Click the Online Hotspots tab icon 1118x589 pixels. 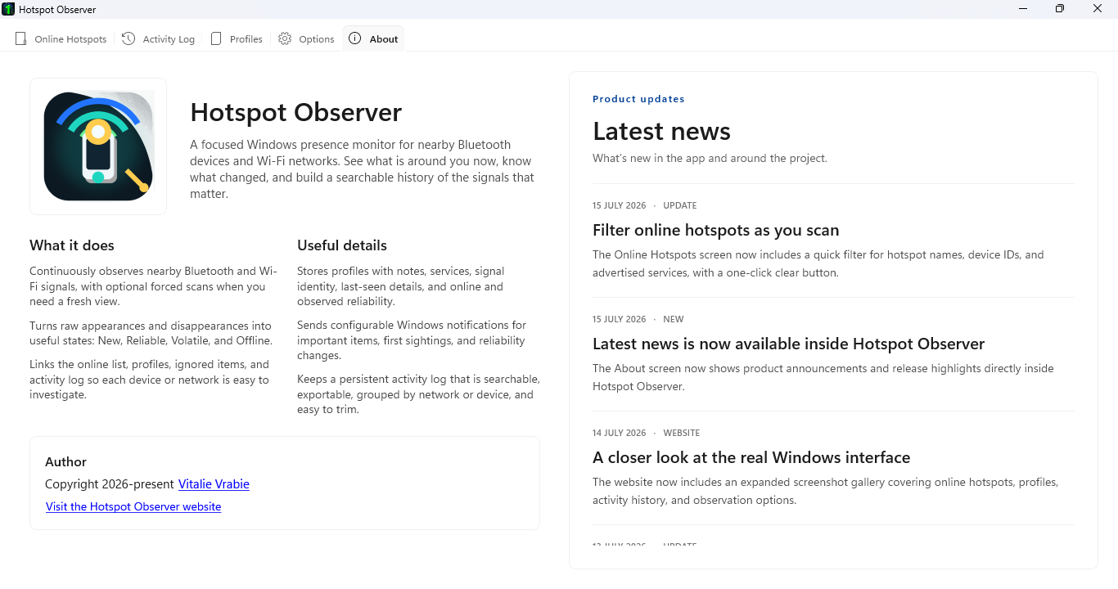click(21, 38)
